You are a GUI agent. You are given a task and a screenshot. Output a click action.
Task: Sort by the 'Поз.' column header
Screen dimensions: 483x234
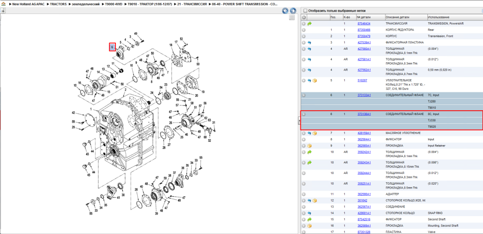(x=336, y=17)
